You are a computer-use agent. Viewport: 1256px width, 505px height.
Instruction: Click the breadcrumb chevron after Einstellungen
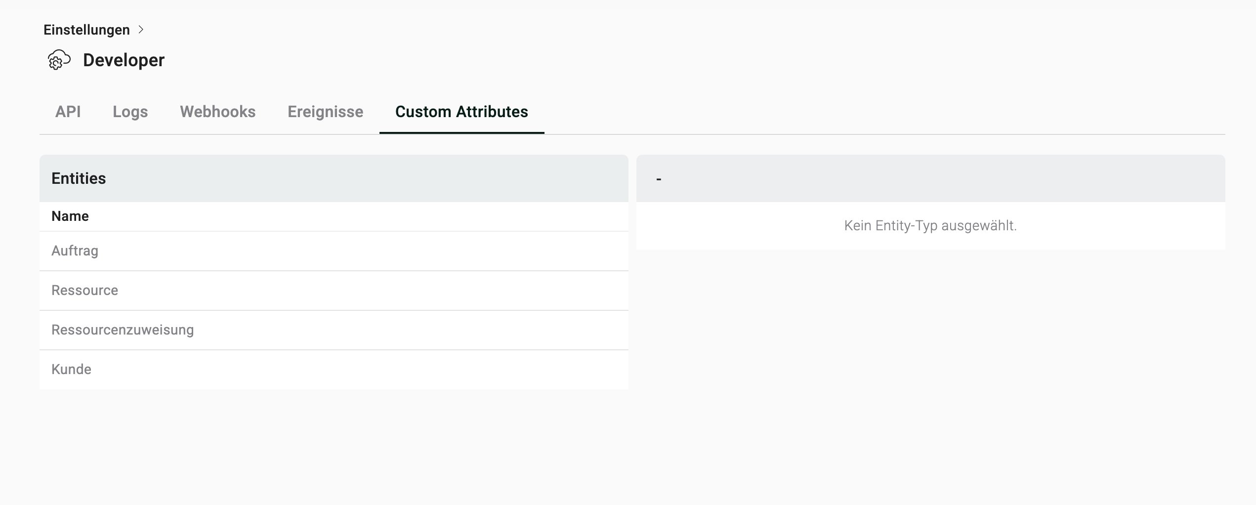(141, 30)
